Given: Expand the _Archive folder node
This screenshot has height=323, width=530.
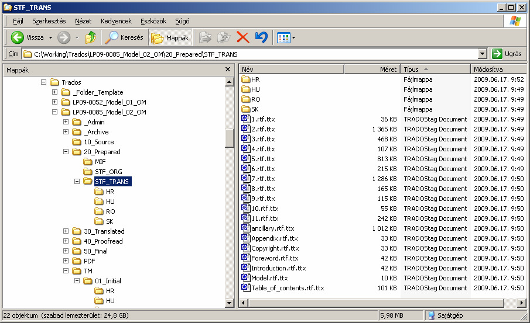Looking at the screenshot, I should point(66,132).
